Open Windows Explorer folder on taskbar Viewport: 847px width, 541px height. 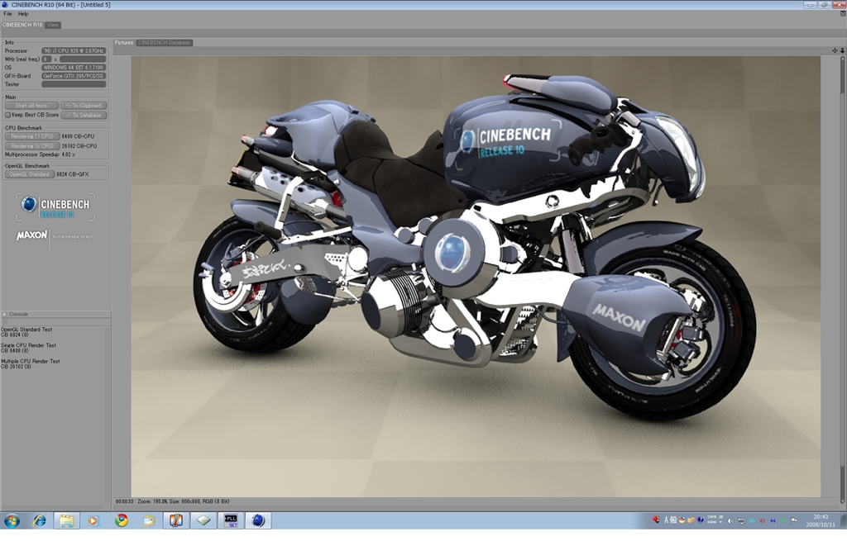pos(66,520)
